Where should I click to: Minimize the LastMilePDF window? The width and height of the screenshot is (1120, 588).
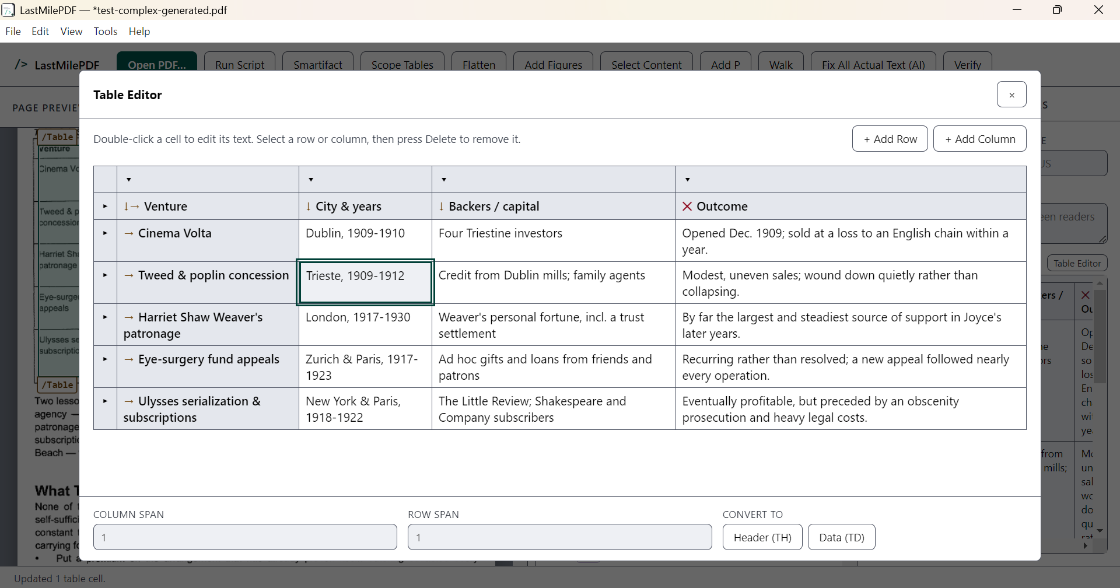[1017, 10]
